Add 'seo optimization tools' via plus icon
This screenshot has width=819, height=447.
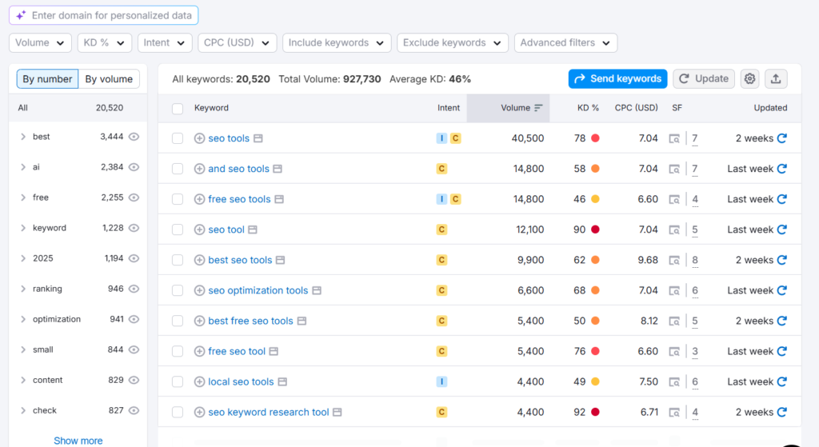pyautogui.click(x=199, y=290)
